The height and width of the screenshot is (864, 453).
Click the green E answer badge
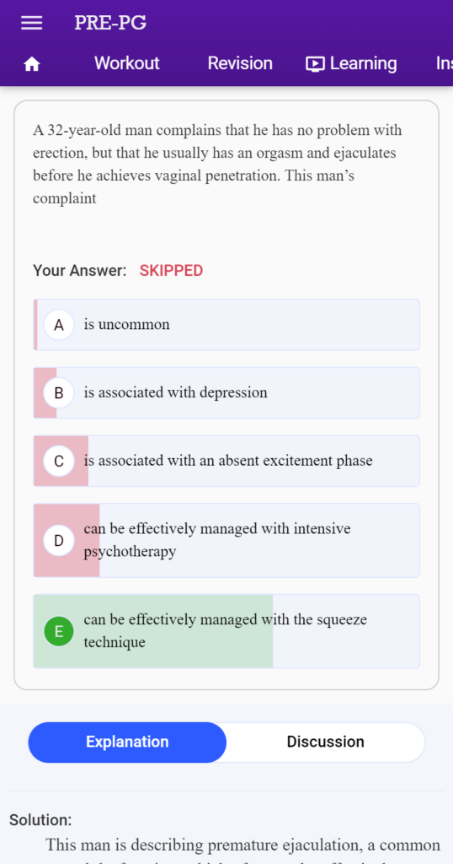point(59,631)
